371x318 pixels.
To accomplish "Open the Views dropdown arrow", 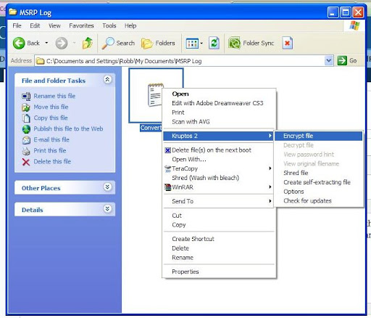I will (x=201, y=44).
